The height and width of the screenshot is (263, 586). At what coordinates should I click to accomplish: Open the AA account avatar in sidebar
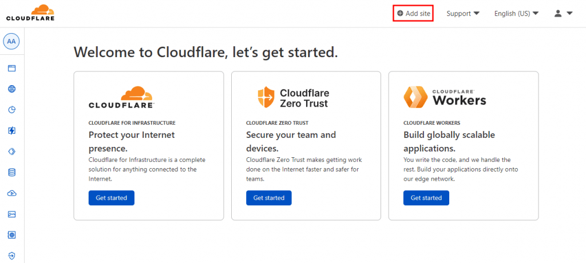point(11,41)
